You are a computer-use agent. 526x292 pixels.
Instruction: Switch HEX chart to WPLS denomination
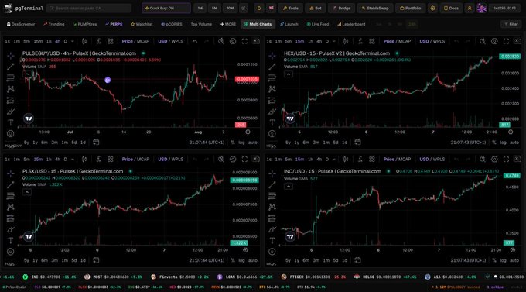point(439,41)
